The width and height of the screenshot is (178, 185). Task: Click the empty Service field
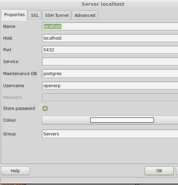coord(110,61)
